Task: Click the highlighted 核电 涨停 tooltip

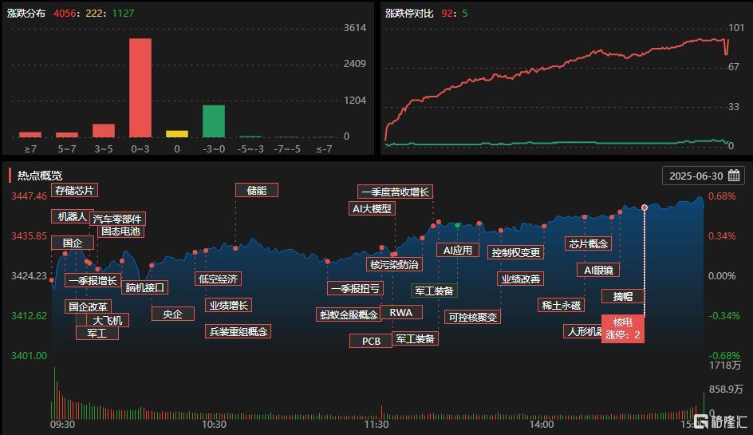Action: pos(623,329)
